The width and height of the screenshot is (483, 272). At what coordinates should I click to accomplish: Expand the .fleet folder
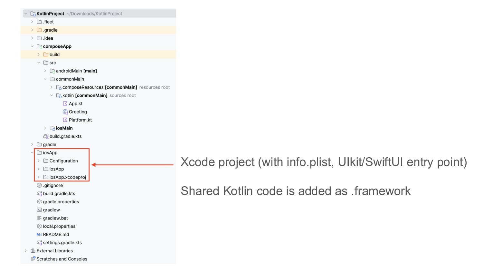(x=32, y=22)
